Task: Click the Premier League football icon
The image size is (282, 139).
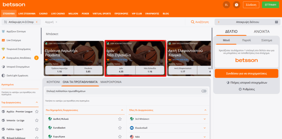Action: tap(3, 112)
